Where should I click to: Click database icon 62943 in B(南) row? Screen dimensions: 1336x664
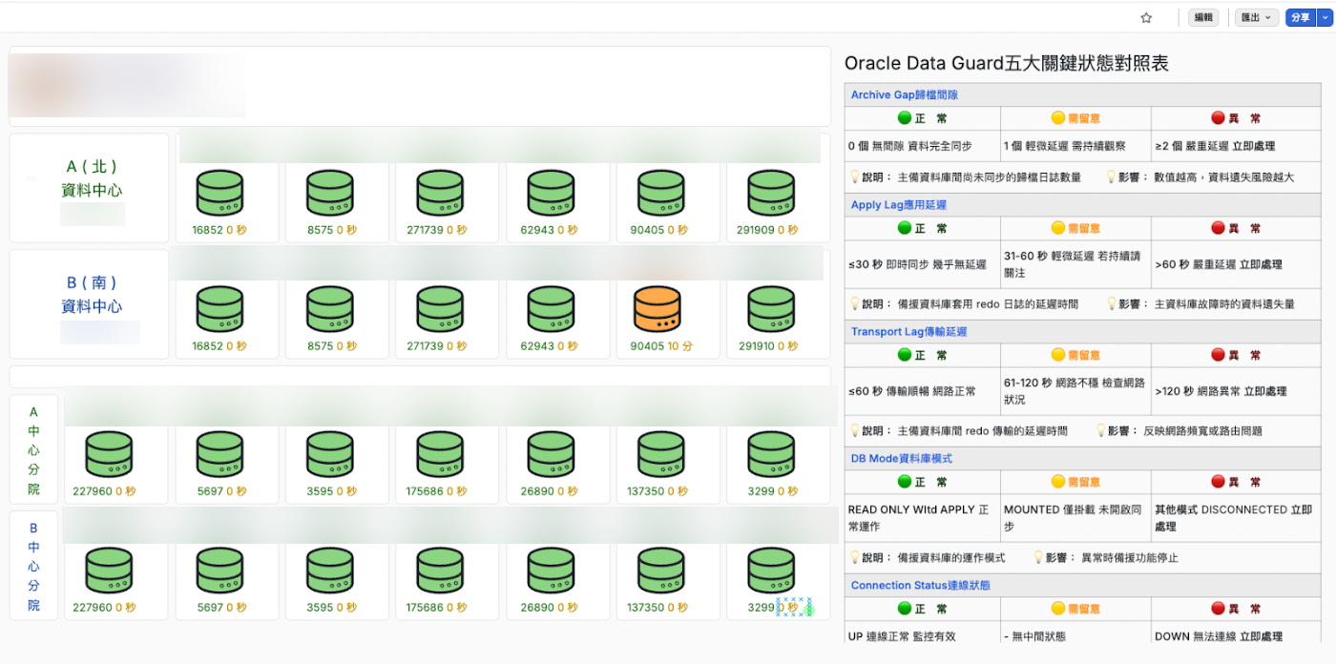pos(551,309)
